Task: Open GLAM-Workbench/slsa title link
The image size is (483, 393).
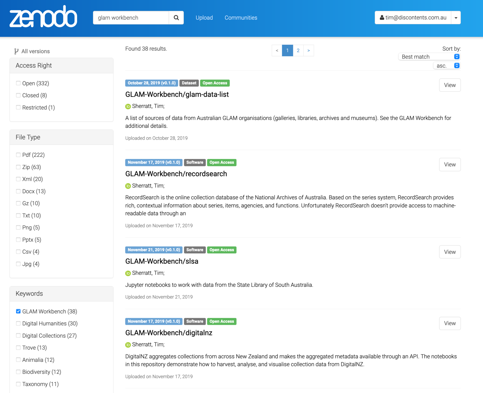Action: [162, 261]
